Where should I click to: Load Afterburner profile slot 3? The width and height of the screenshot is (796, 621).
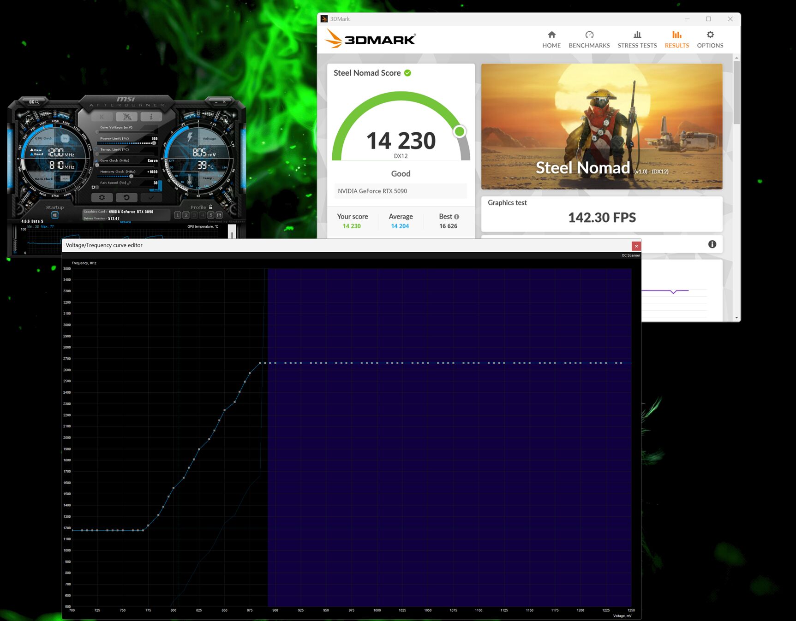[194, 215]
